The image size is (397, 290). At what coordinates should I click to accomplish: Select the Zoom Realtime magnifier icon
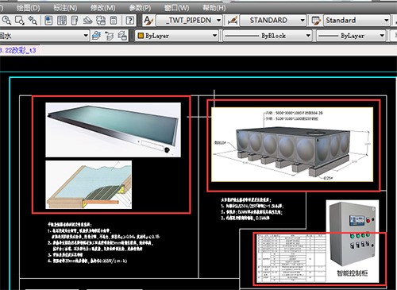tap(6, 21)
